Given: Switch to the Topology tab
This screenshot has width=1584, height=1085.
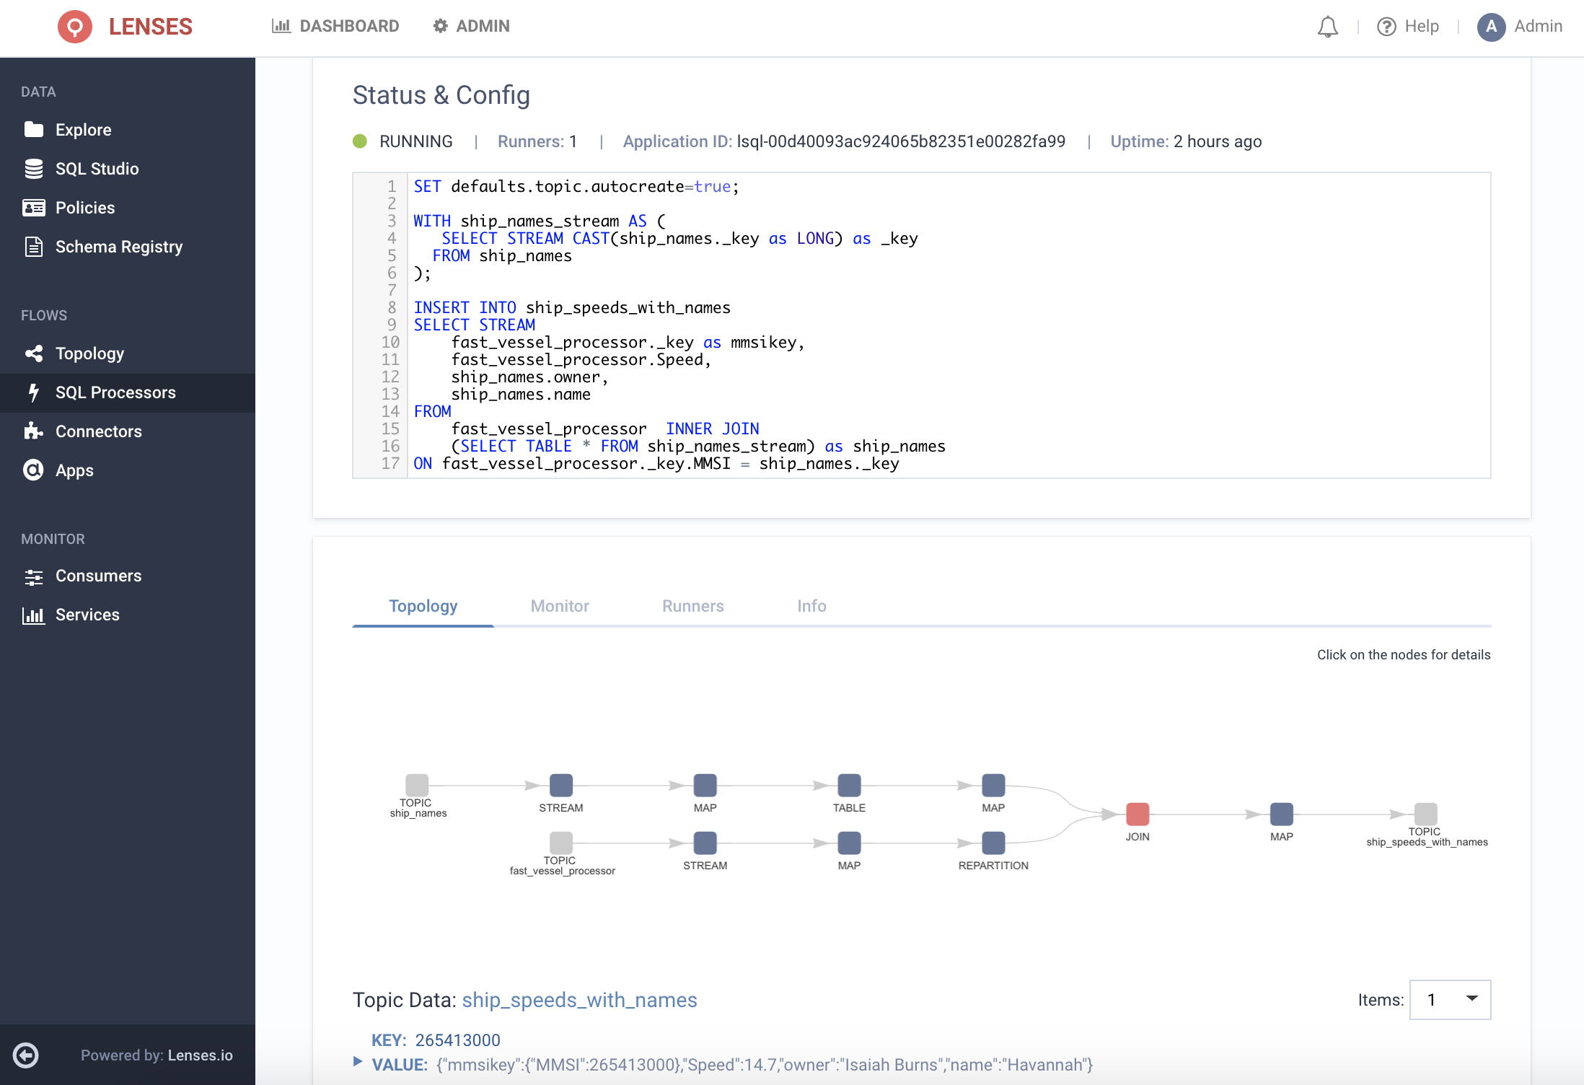Looking at the screenshot, I should tap(423, 606).
